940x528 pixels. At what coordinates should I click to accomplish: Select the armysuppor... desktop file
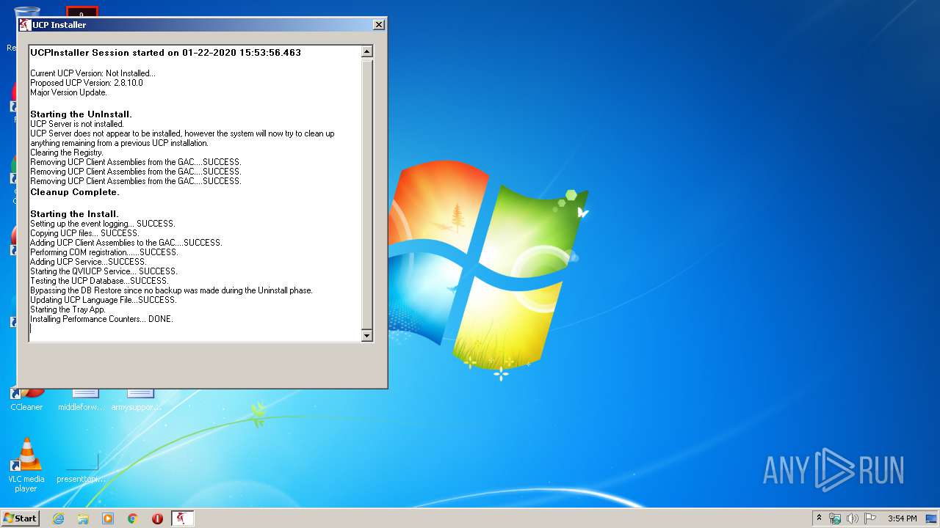click(137, 400)
